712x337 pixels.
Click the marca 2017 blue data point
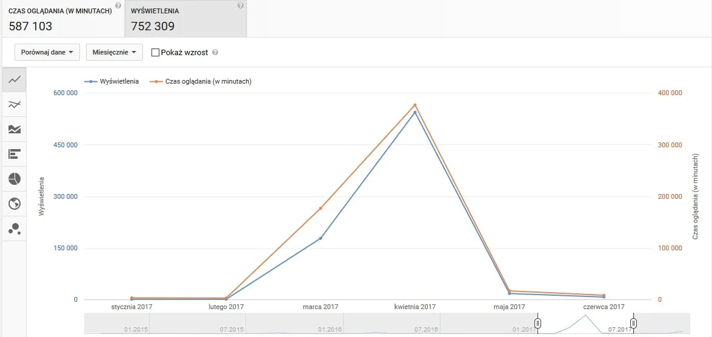click(x=321, y=238)
